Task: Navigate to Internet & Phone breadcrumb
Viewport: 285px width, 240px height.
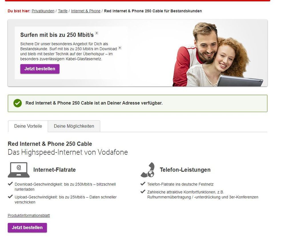Action: coord(86,11)
